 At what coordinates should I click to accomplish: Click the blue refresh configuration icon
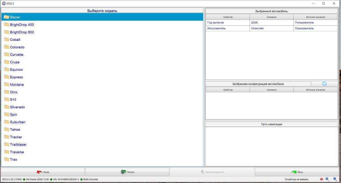point(324,84)
